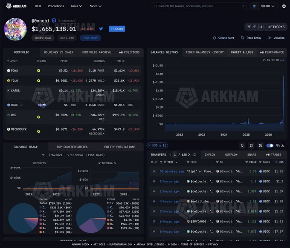290x248 pixels.
Task: Open the FROM column filter
Action: pos(188,162)
